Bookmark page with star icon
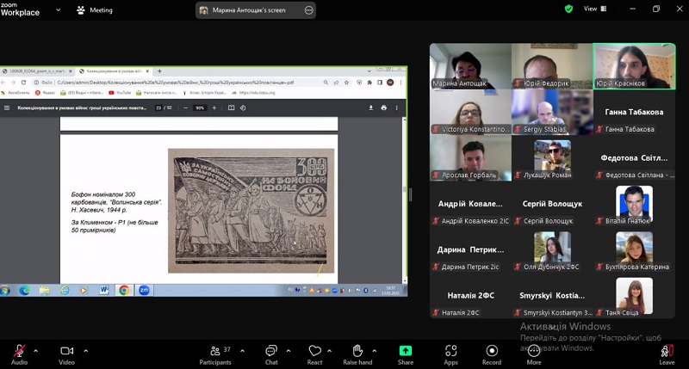Screen dimensions: 689x369 pyautogui.click(x=346, y=82)
